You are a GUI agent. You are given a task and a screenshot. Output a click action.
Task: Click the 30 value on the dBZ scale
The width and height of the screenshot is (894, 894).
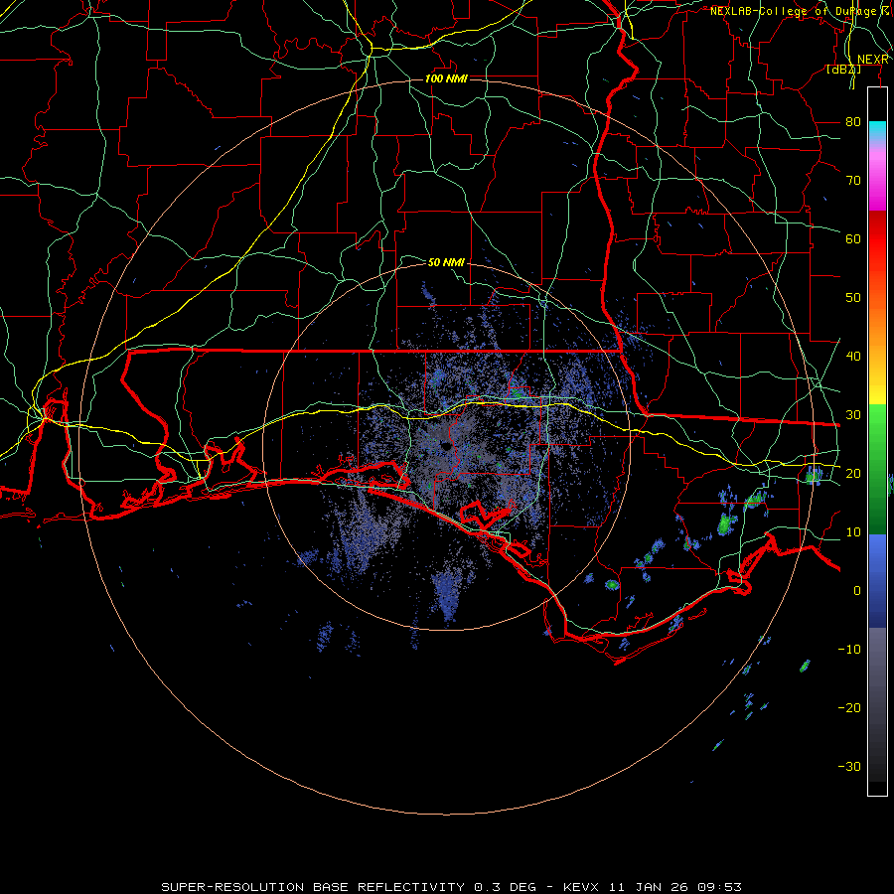853,415
